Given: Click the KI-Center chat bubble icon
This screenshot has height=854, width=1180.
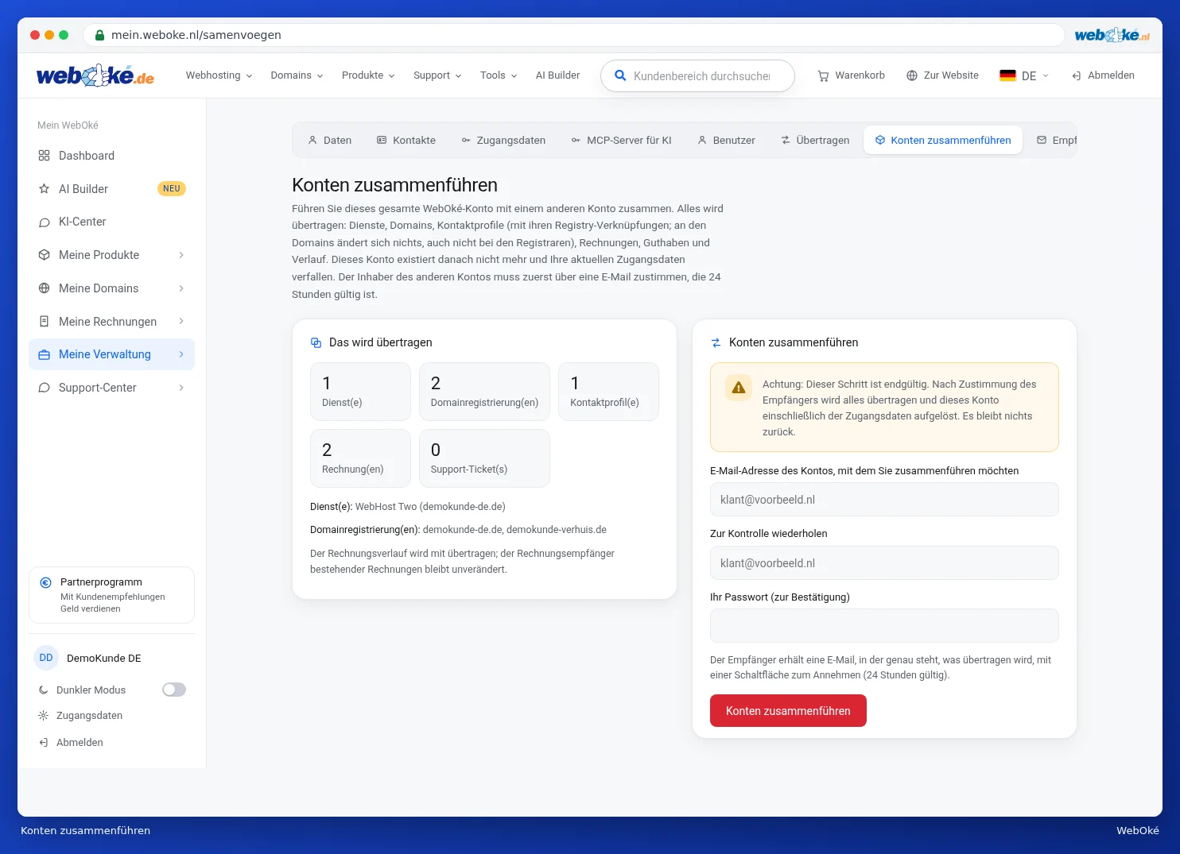Looking at the screenshot, I should (x=44, y=222).
